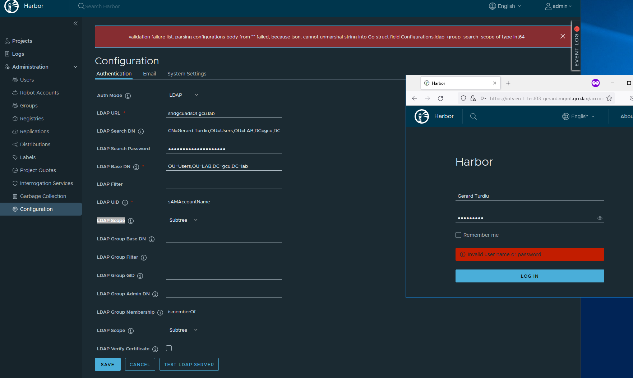This screenshot has width=633, height=378.
Task: Open the first LDAP Scope Subtree dropdown
Action: [x=183, y=220]
